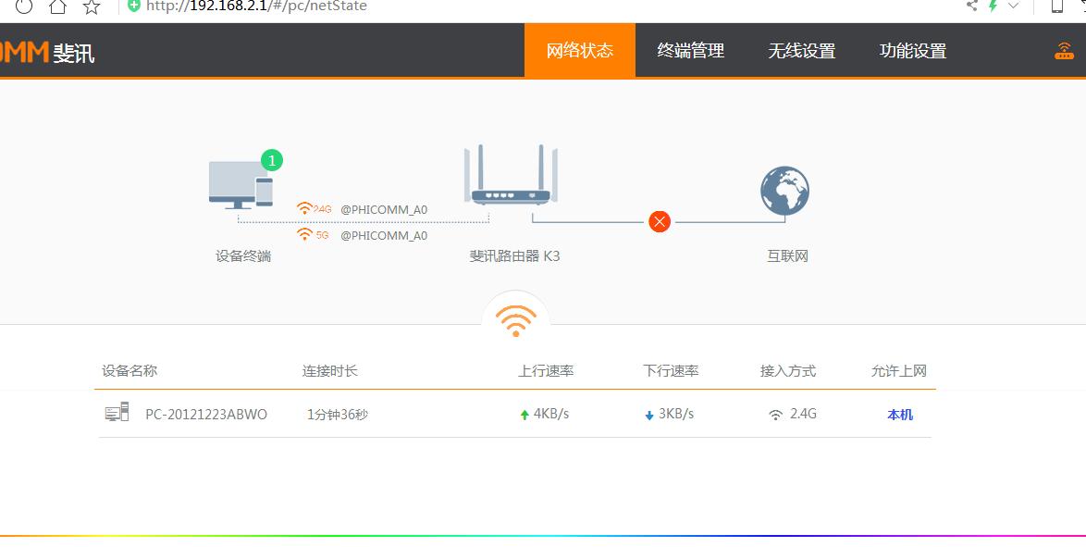The height and width of the screenshot is (547, 1086).
Task: Click the share icon in the browser toolbar
Action: pyautogui.click(x=971, y=6)
